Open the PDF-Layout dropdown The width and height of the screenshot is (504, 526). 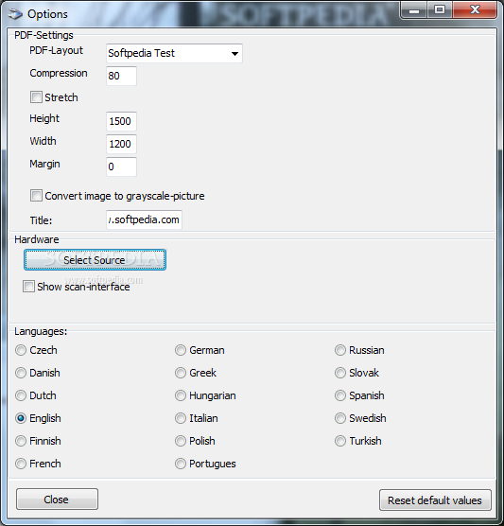pyautogui.click(x=174, y=53)
